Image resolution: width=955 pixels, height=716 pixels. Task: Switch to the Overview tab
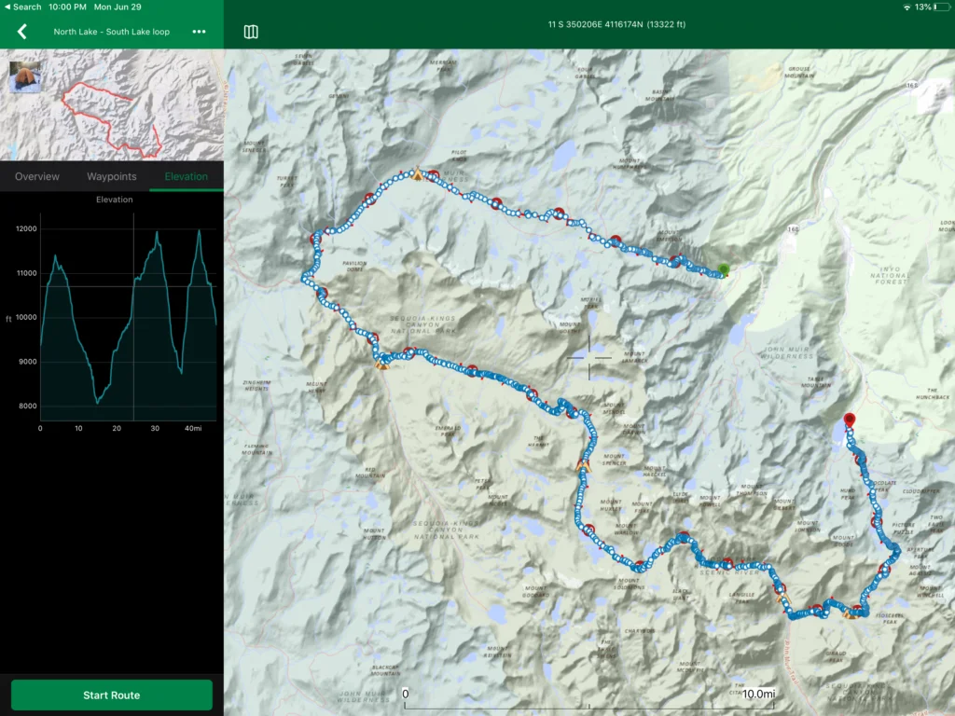[x=37, y=176]
